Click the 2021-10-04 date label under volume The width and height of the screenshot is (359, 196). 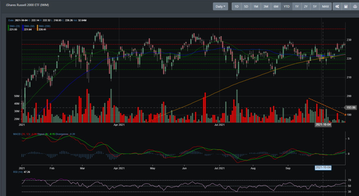(323, 125)
